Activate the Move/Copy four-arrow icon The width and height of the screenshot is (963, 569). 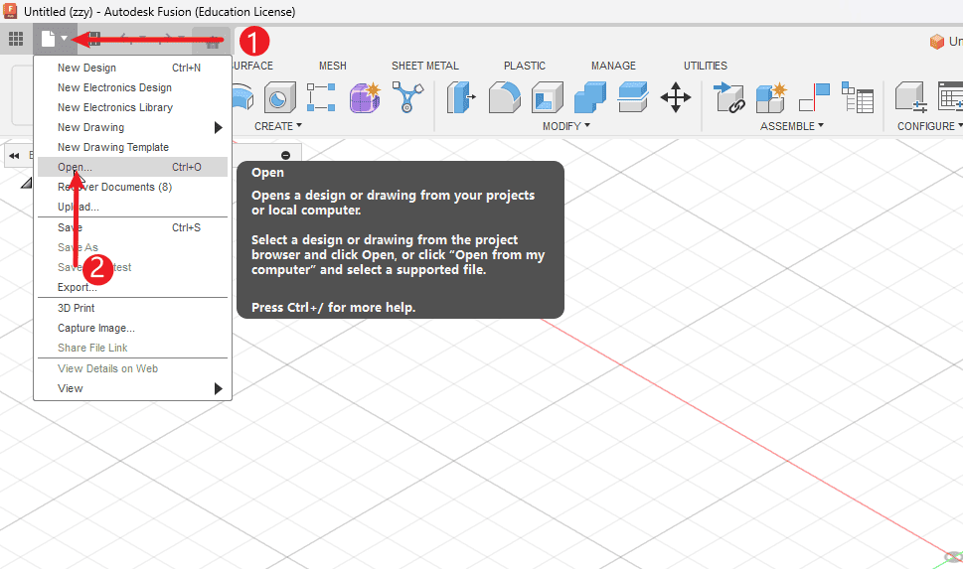(x=676, y=98)
